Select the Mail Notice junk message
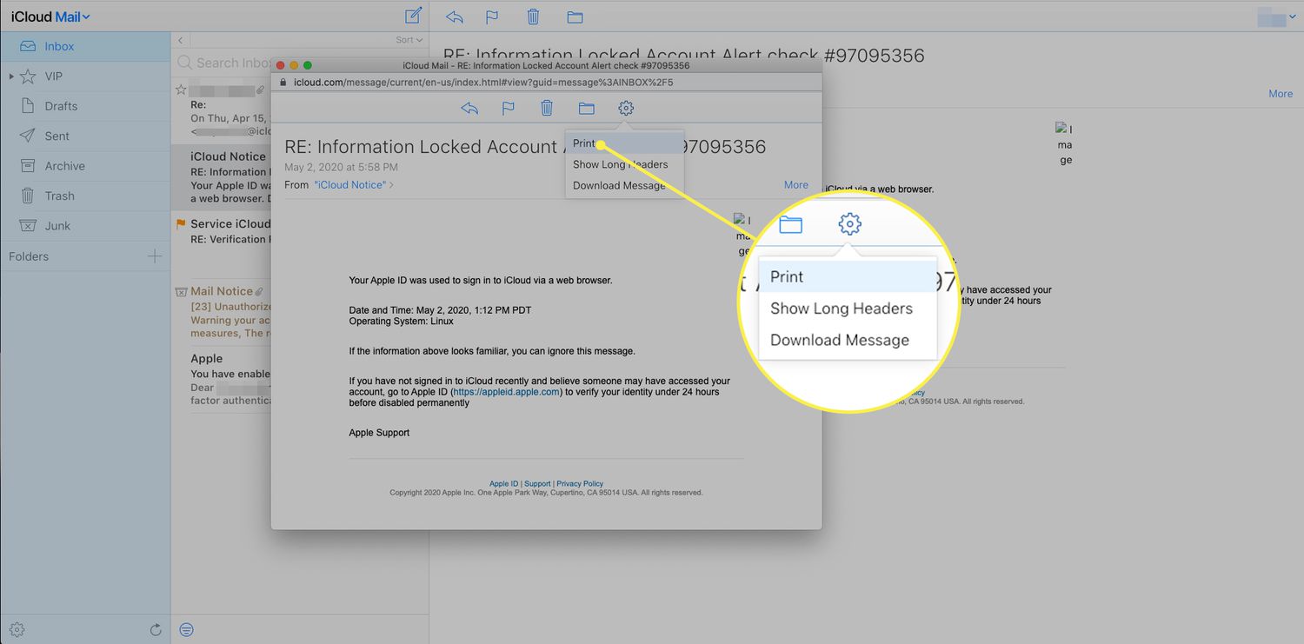 pos(223,311)
